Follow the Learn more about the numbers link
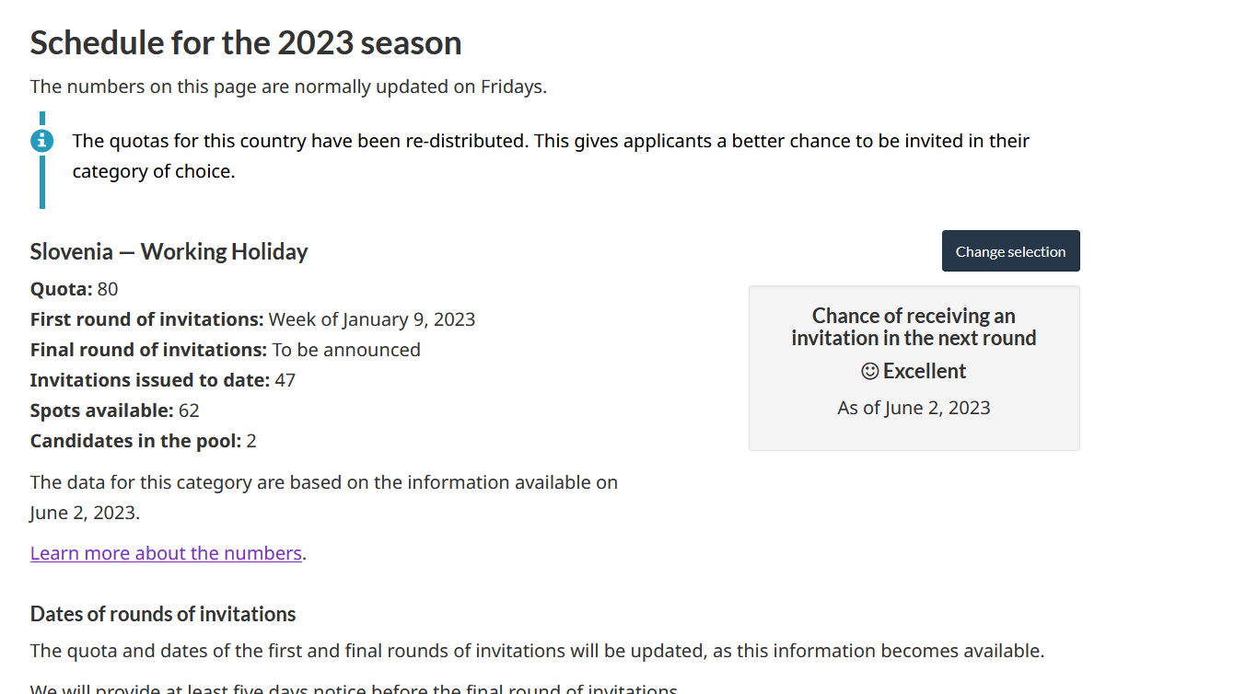 coord(166,553)
